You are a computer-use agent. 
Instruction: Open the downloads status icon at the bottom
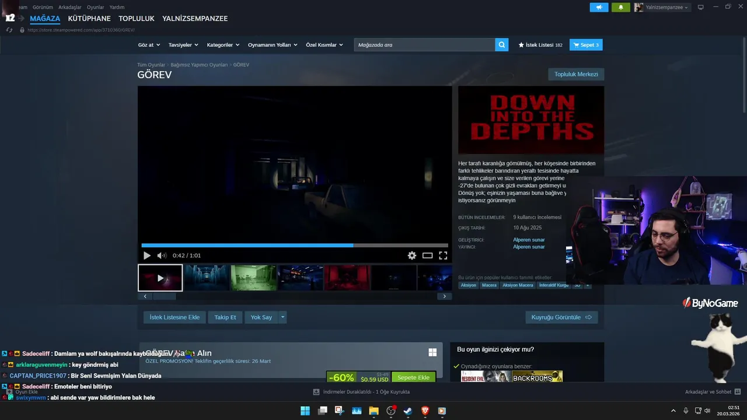point(316,392)
